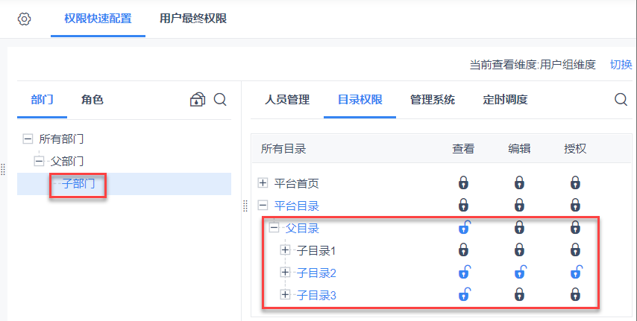This screenshot has height=321, width=637.
Task: Toggle 编辑 lock for 平台目录
Action: (519, 205)
